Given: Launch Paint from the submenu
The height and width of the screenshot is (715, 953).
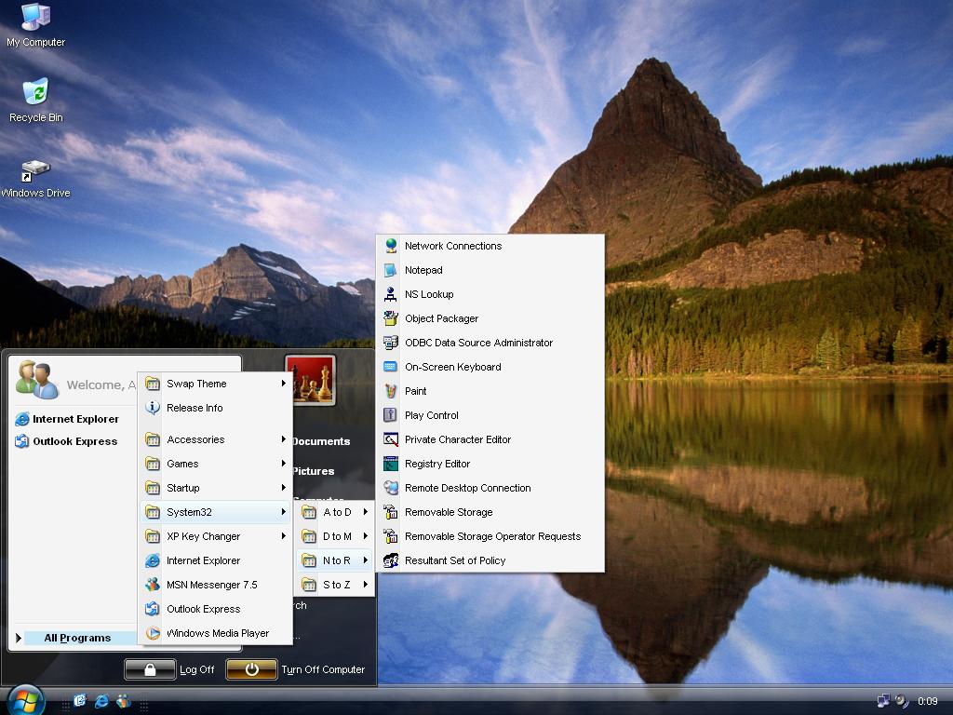Looking at the screenshot, I should (415, 391).
